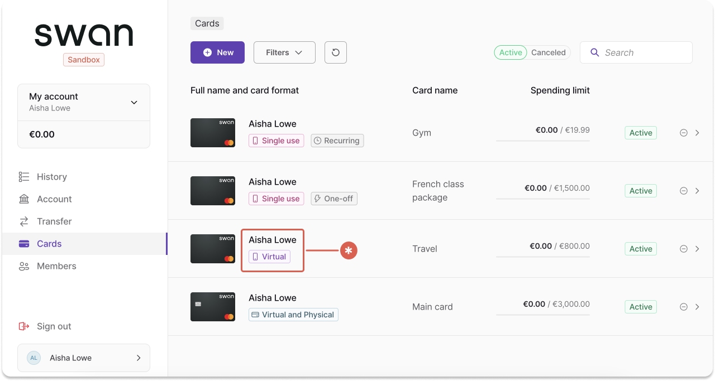Click the Sign out door icon
Image resolution: width=715 pixels, height=381 pixels.
(23, 326)
